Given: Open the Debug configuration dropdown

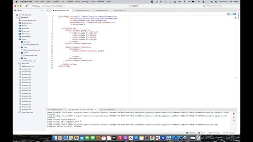Looking at the screenshot, I should pos(37,6).
